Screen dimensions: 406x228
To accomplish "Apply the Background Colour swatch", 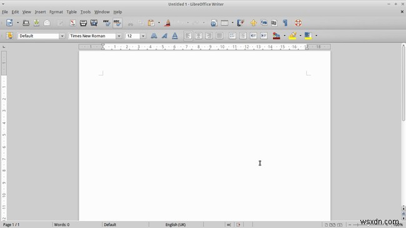I will click(308, 36).
